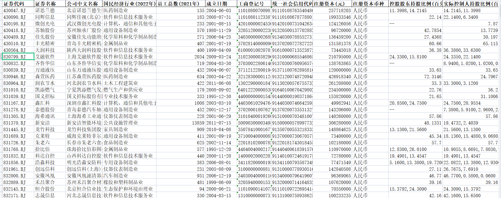The image size is (501, 198).
Task: Click registered capital cell 257718203
Action: (332, 10)
